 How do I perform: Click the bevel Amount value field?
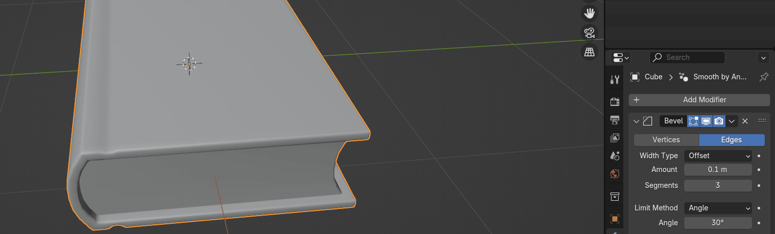coord(718,169)
